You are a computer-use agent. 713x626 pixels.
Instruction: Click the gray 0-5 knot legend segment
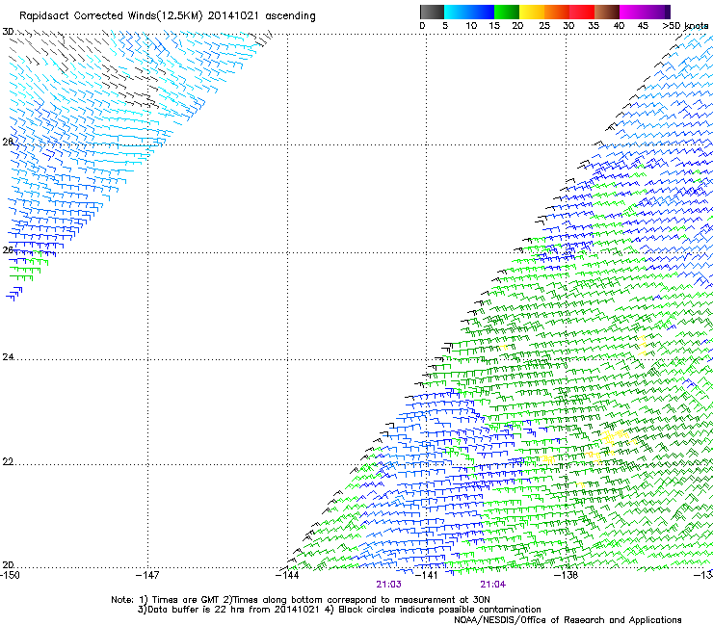point(432,12)
